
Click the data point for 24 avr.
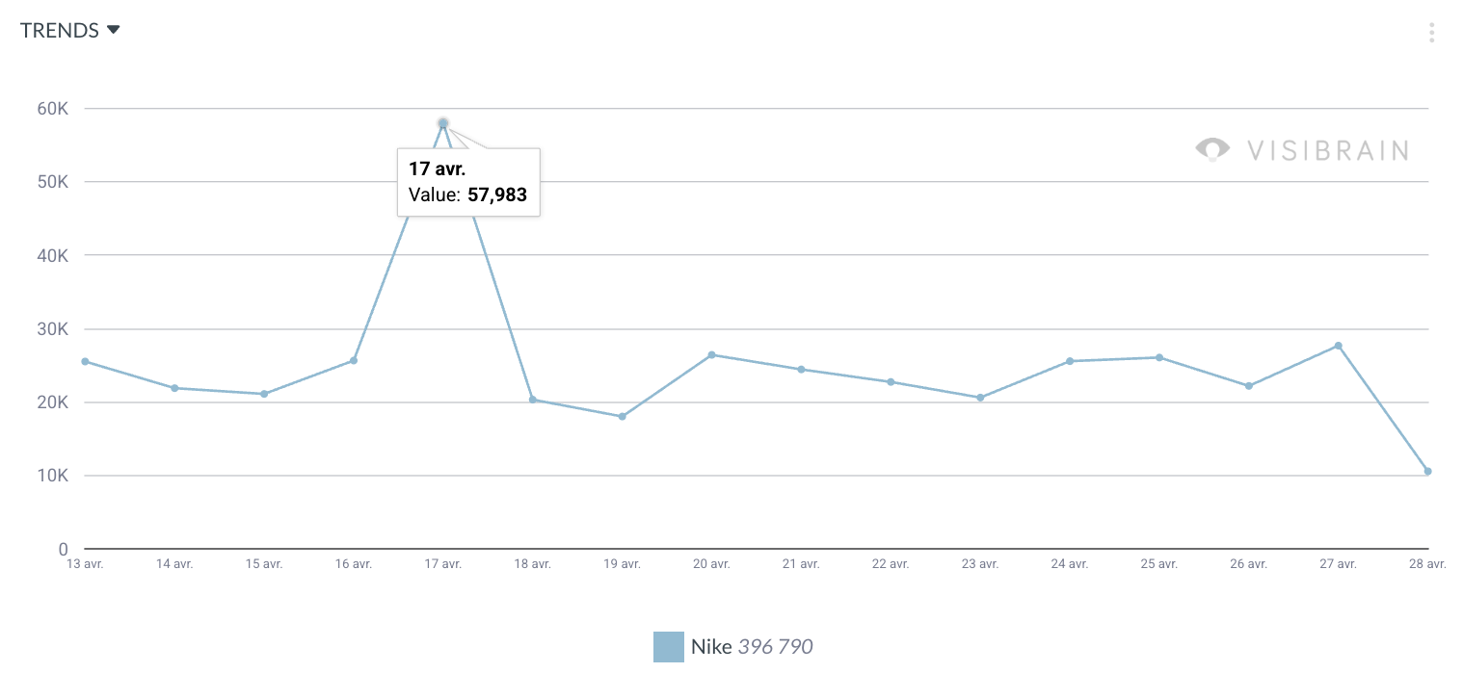(1069, 361)
